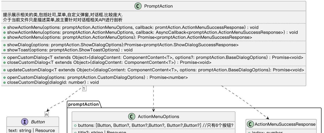
Task: Click green dot beside showToast method
Action: coord(5,50)
